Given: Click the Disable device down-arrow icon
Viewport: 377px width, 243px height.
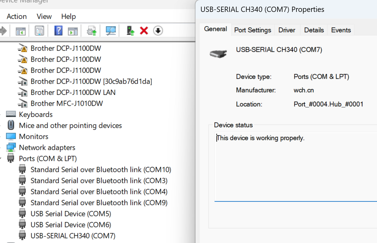Looking at the screenshot, I should [158, 31].
